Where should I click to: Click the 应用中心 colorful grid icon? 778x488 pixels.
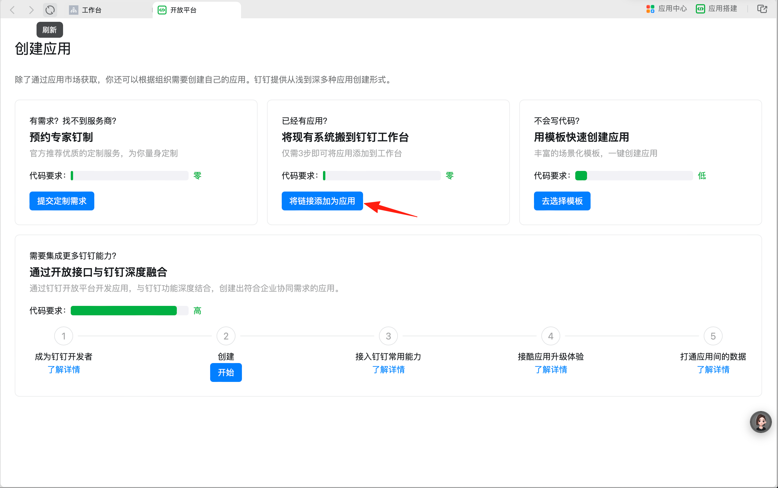[x=650, y=9]
